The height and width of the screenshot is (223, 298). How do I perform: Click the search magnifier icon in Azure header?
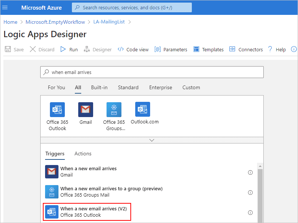pyautogui.click(x=77, y=7)
